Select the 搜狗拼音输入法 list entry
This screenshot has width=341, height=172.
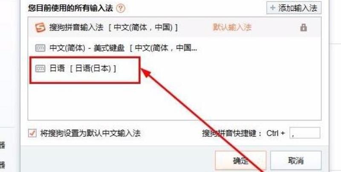tap(174, 28)
